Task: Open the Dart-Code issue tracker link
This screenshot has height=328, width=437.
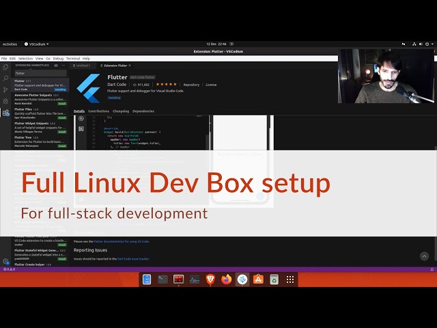Action: tap(133, 259)
